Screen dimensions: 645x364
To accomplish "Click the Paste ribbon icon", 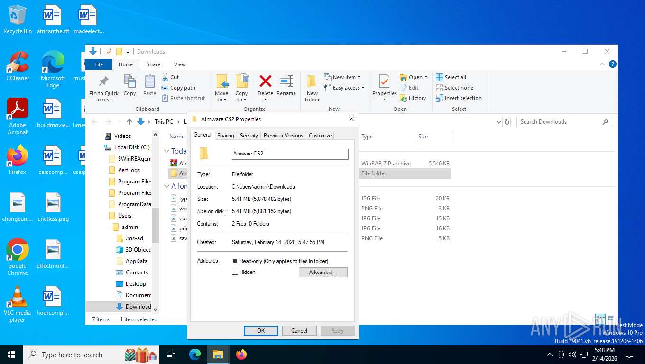I will (149, 85).
